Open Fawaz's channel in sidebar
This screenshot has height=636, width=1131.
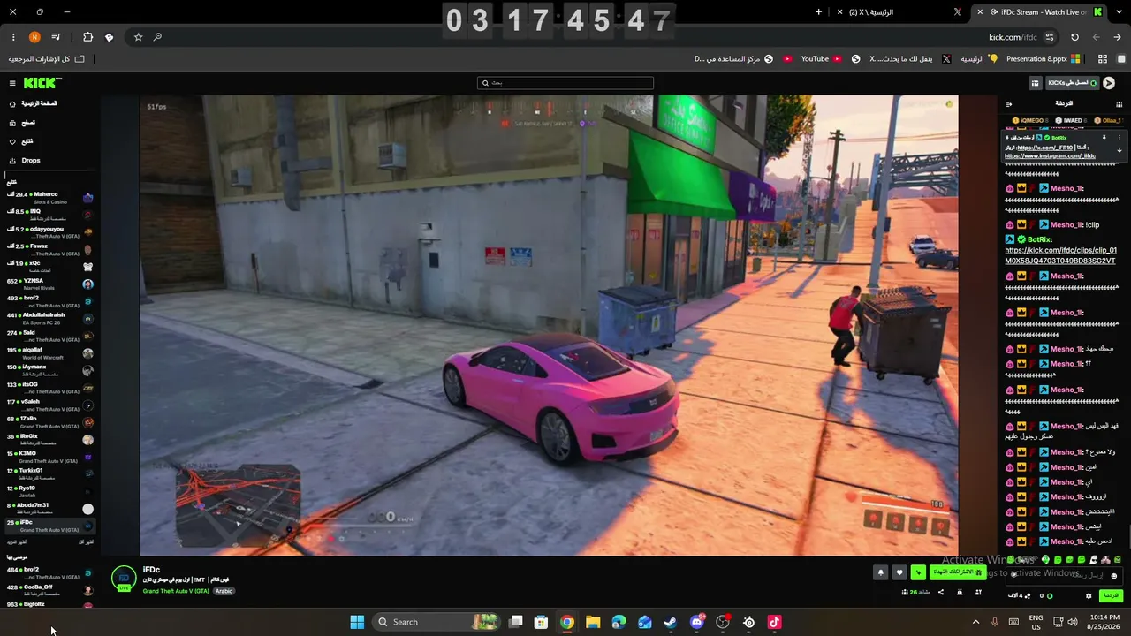tap(49, 249)
